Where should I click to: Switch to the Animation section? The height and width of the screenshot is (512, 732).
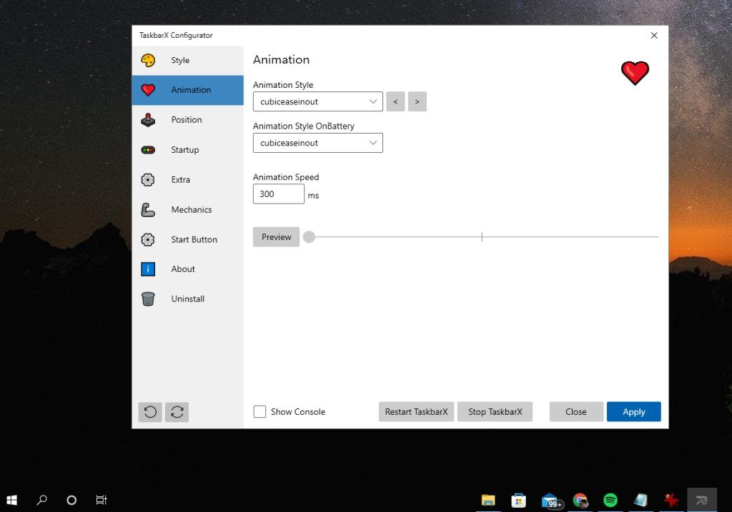coord(190,90)
